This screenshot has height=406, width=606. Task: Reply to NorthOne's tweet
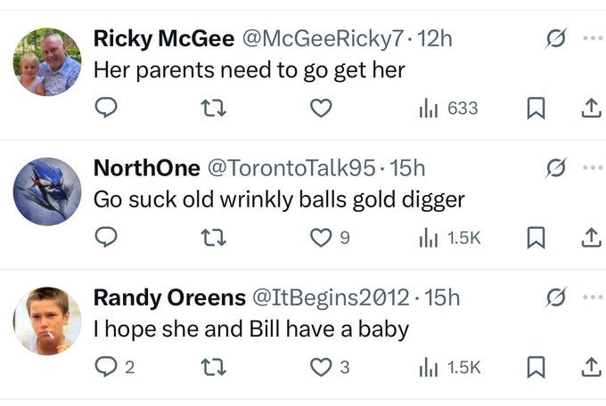click(106, 238)
